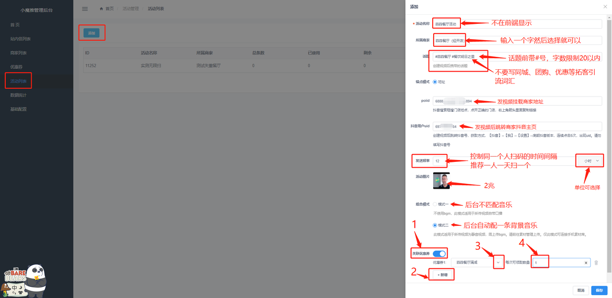Click the + 新增 coupon button
The image size is (612, 298).
(442, 275)
